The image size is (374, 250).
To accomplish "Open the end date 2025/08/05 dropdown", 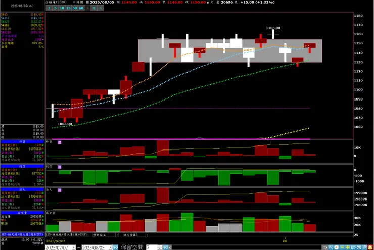I will point(110,247).
